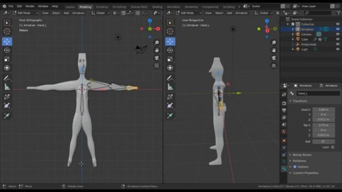Click zoom view icon in left viewport
The image size is (342, 192).
pyautogui.click(x=157, y=43)
